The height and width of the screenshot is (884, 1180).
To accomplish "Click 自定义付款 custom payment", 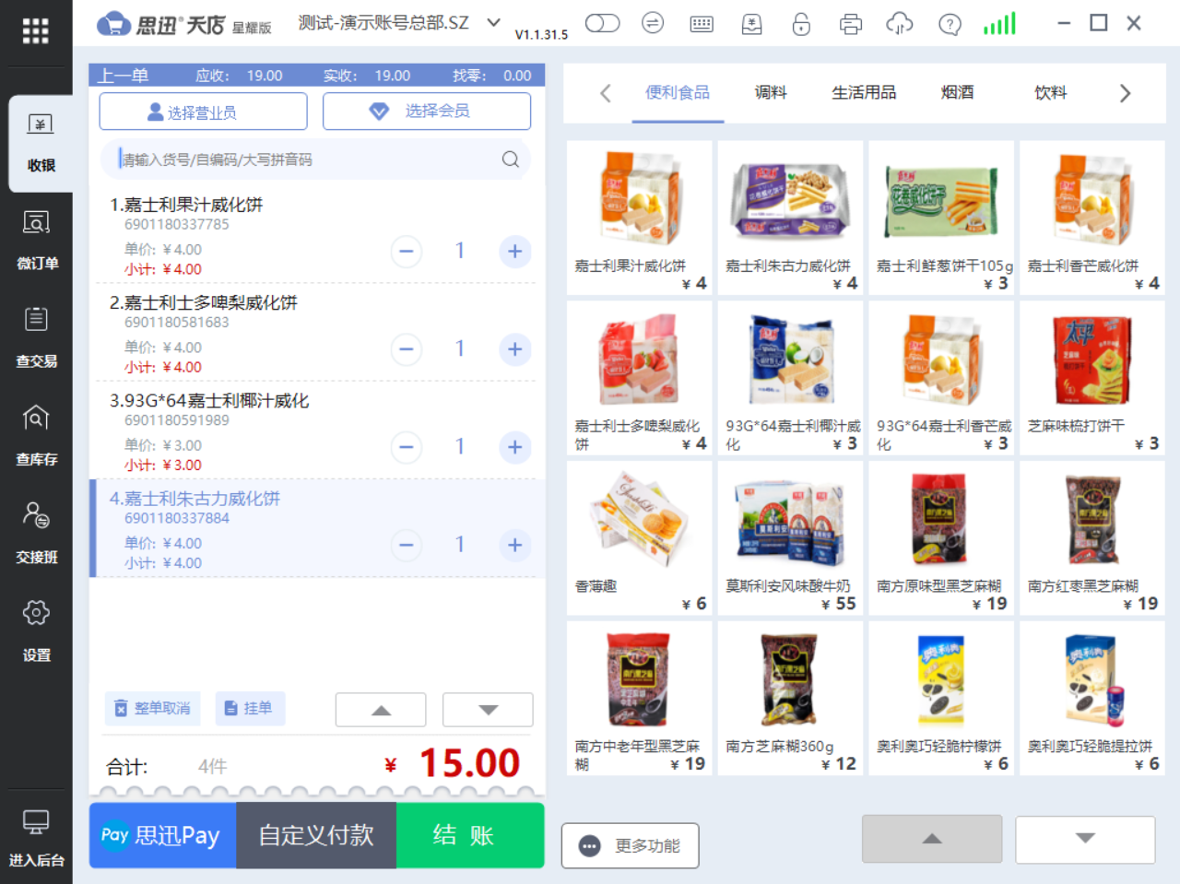I will pos(316,835).
